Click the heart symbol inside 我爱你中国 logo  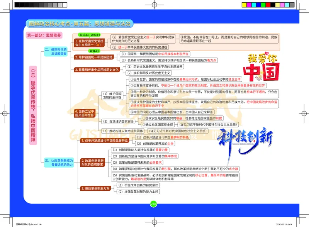point(267,54)
